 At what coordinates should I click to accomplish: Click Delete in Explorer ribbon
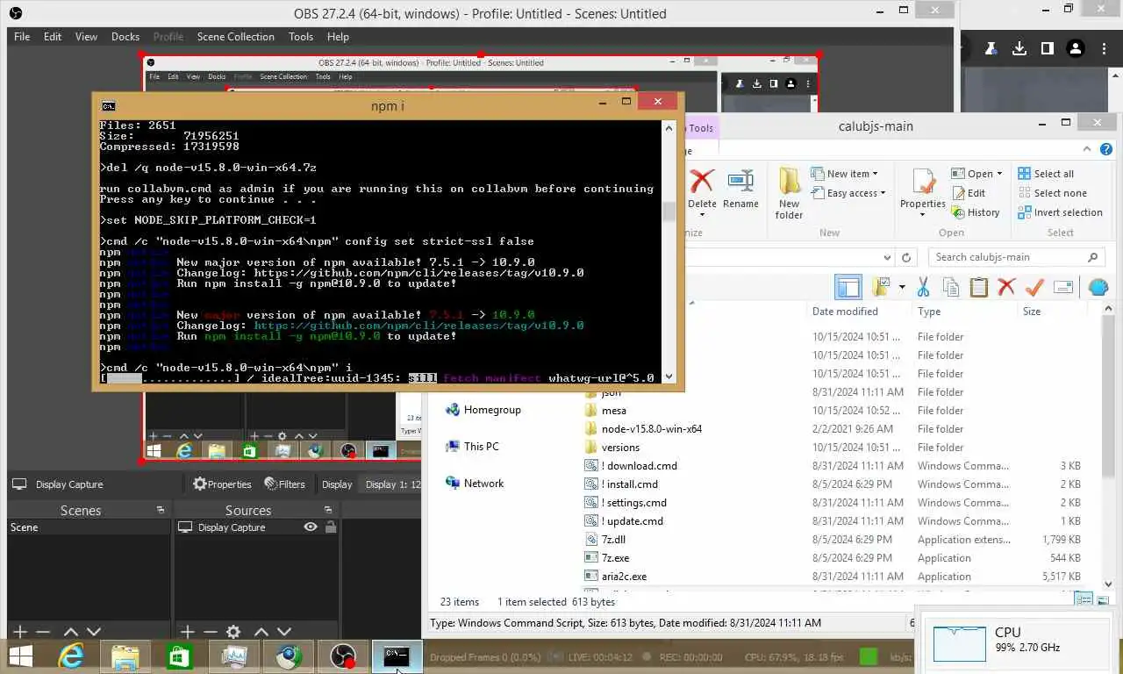coord(702,192)
